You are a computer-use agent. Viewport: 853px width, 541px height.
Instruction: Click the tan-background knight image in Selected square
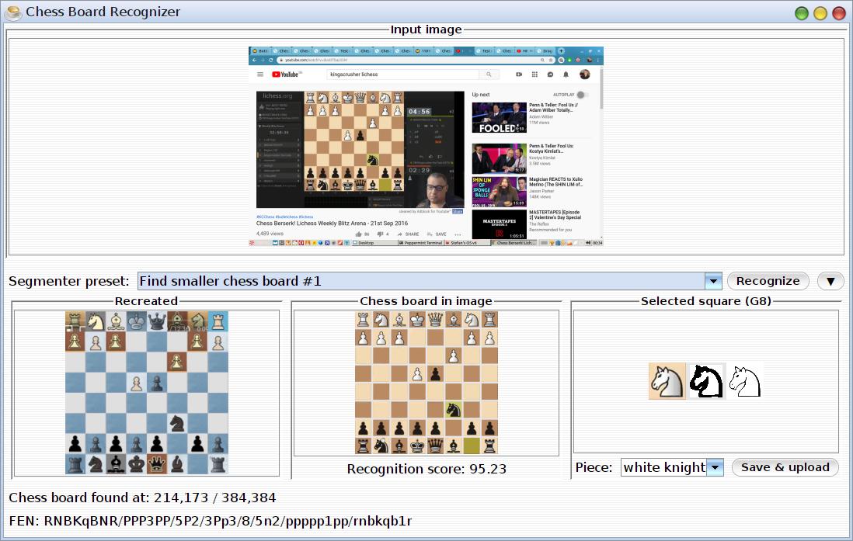667,381
